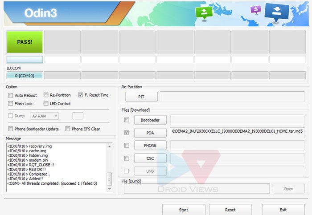The height and width of the screenshot is (215, 312).
Task: Select the 'RQT_CLOSE !!' log line
Action: [x=31, y=165]
